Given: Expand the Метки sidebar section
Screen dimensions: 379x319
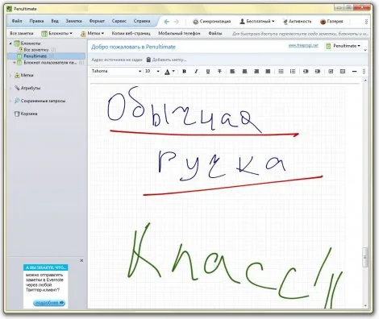Looking at the screenshot, I should click(10, 76).
